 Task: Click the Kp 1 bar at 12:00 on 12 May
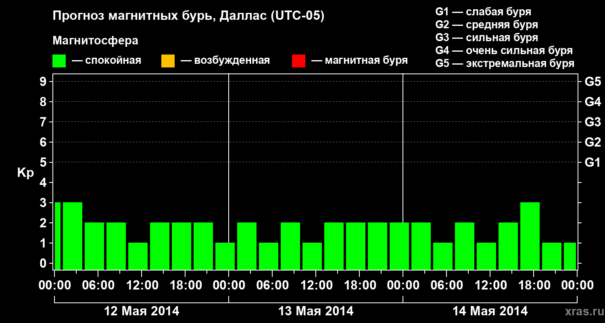tap(138, 256)
